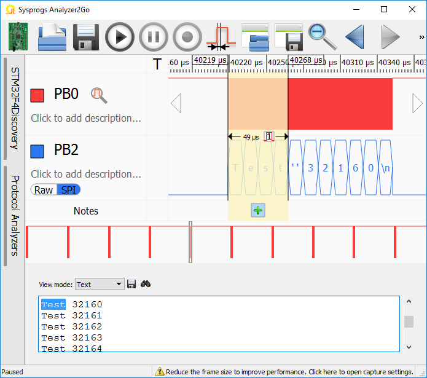Activate the pulse measurement tool

pos(221,37)
